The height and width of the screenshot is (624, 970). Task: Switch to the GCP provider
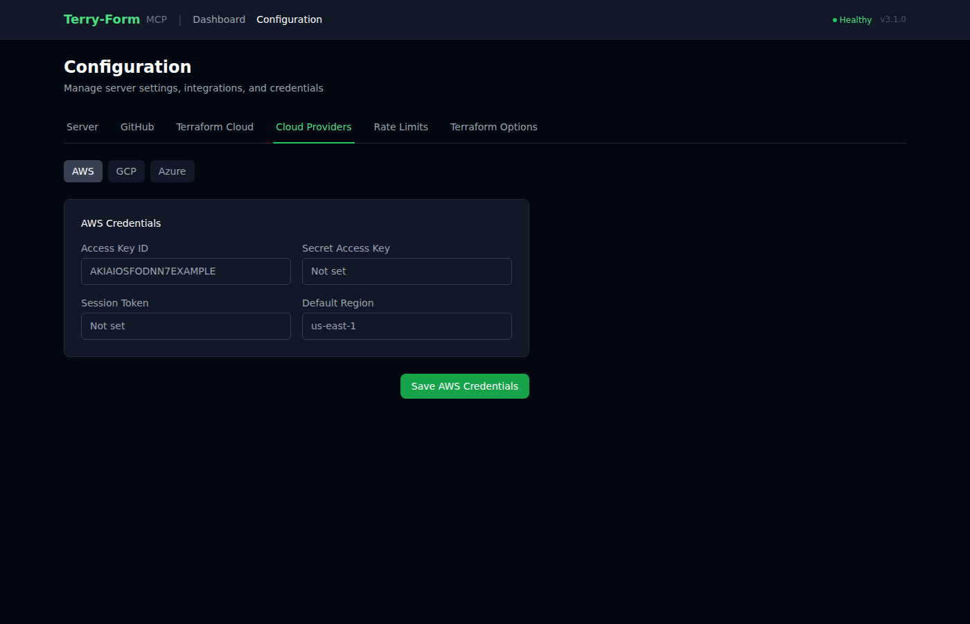coord(126,171)
